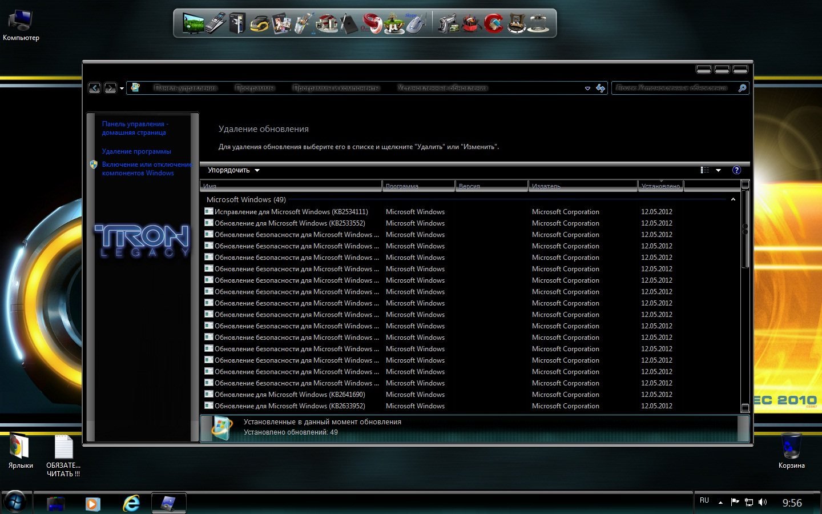Select the ОБЯЗАТЕ... ЧИТАТЬ !!! text file icon

click(63, 456)
